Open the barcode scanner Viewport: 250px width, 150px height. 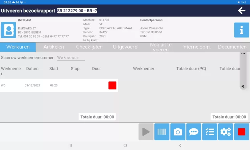click(162, 132)
